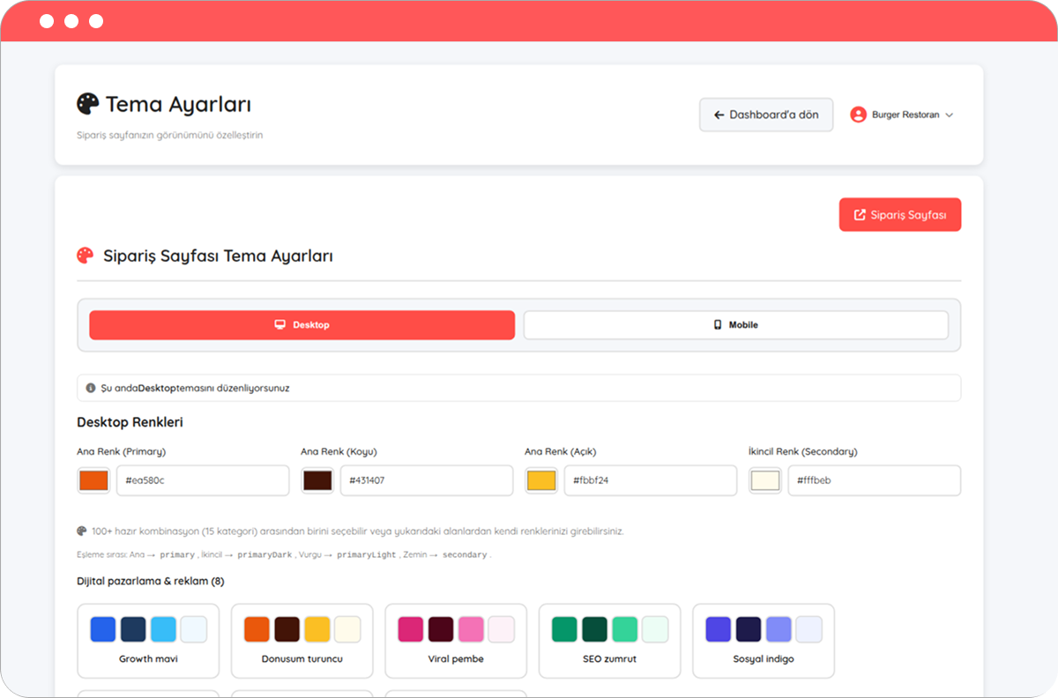Click the back arrow icon on Dashboard'a dön
This screenshot has height=698, width=1058.
719,115
